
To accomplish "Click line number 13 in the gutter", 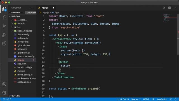I will pyautogui.click(x=43, y=62).
